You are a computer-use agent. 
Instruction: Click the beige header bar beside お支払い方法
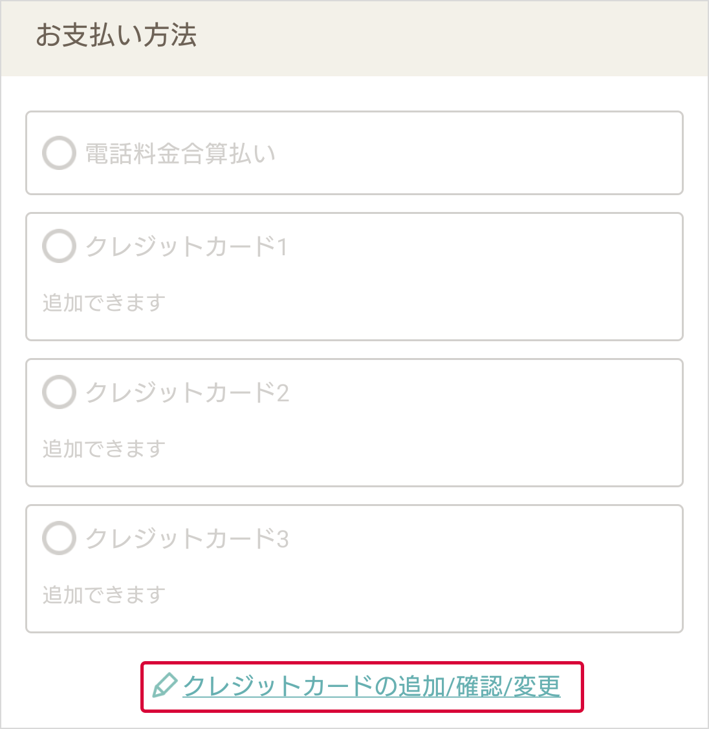453,37
